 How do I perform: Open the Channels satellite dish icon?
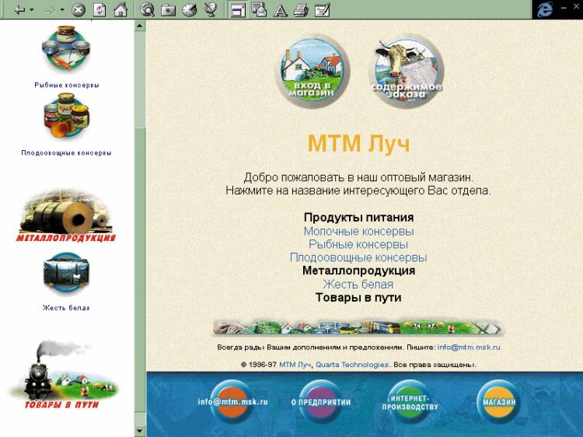pos(210,10)
